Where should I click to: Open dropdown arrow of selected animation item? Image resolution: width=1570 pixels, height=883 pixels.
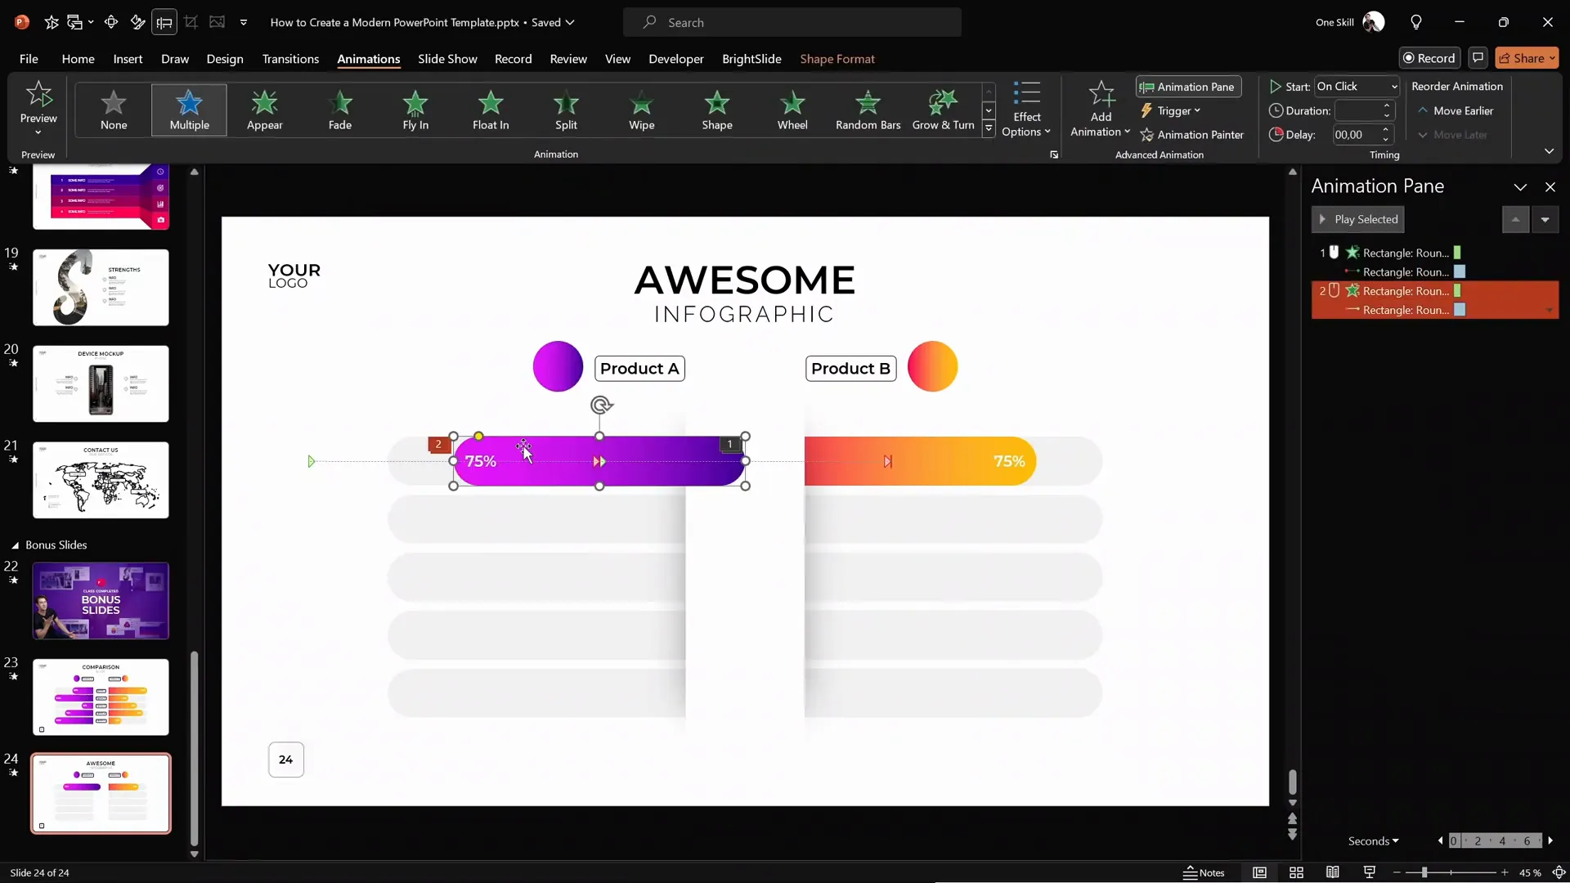click(1550, 311)
